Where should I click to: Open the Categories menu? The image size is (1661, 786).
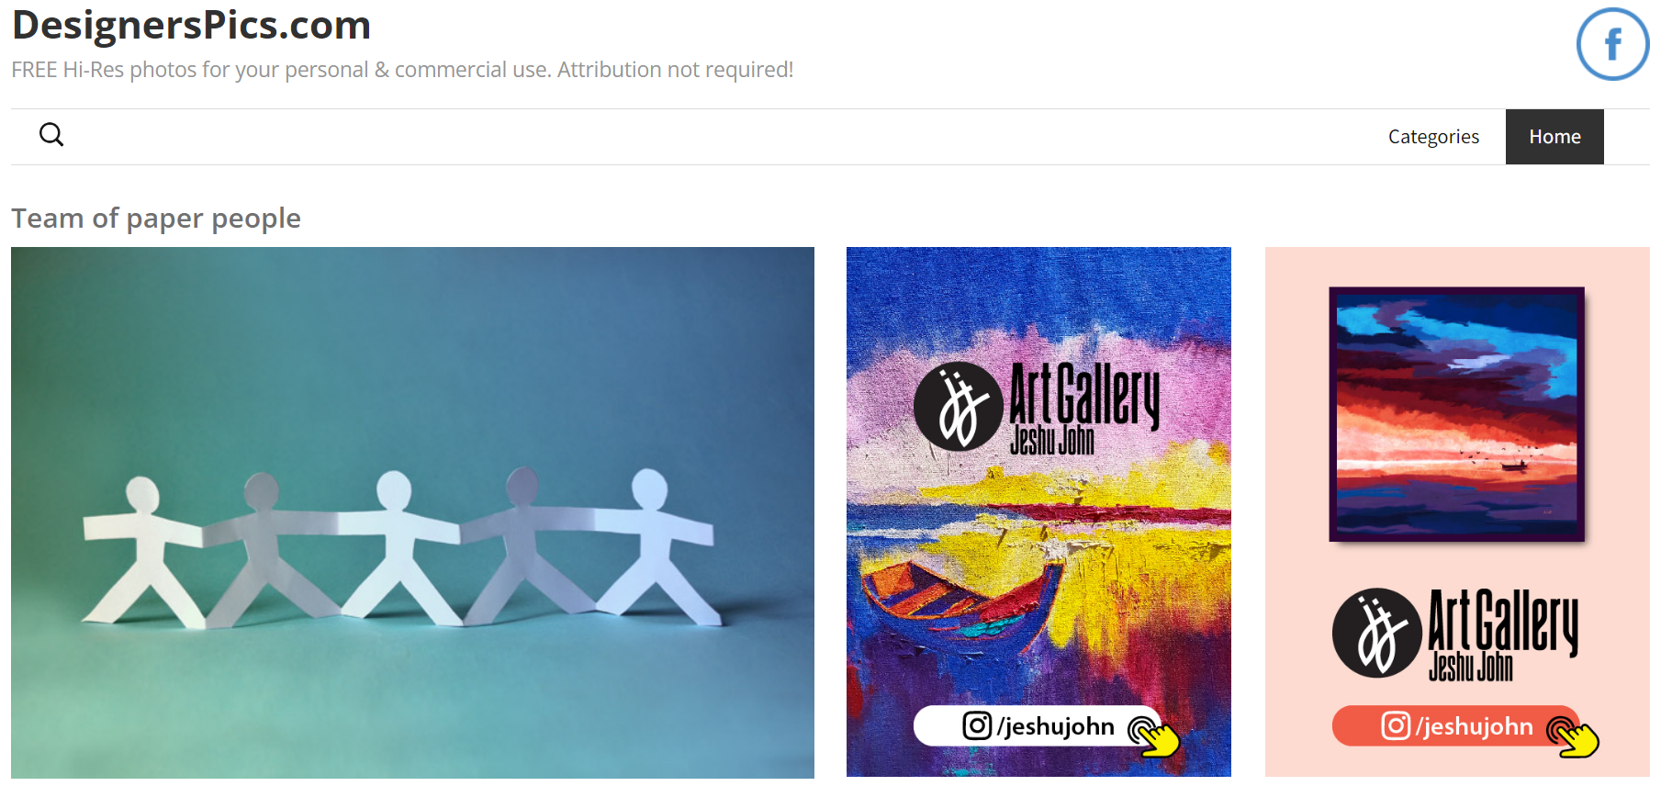coord(1433,137)
